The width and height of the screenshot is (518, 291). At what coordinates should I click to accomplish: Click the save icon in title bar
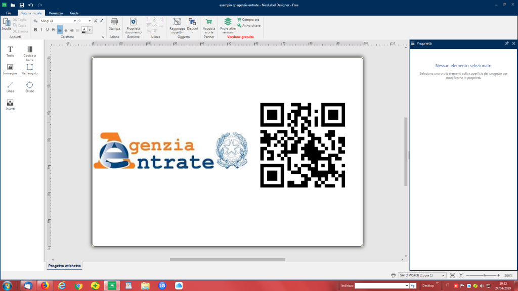(22, 5)
